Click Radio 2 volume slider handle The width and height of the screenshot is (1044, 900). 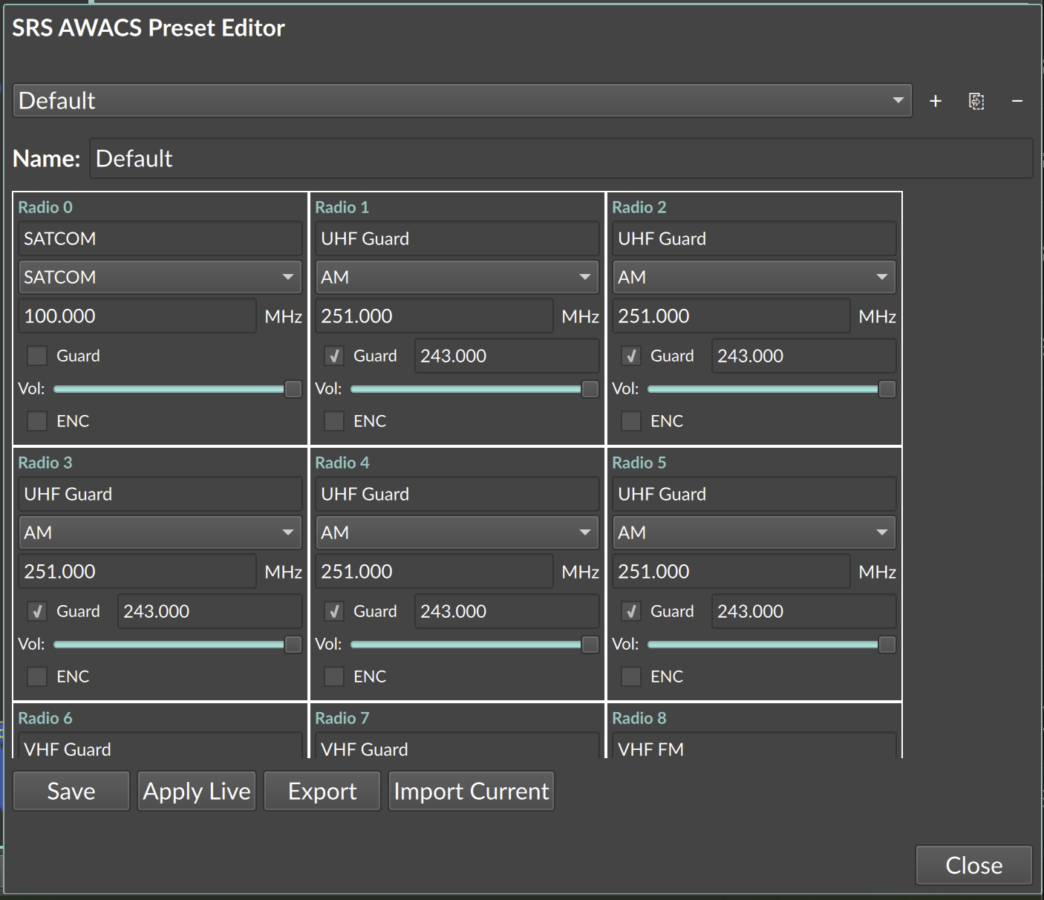[887, 389]
